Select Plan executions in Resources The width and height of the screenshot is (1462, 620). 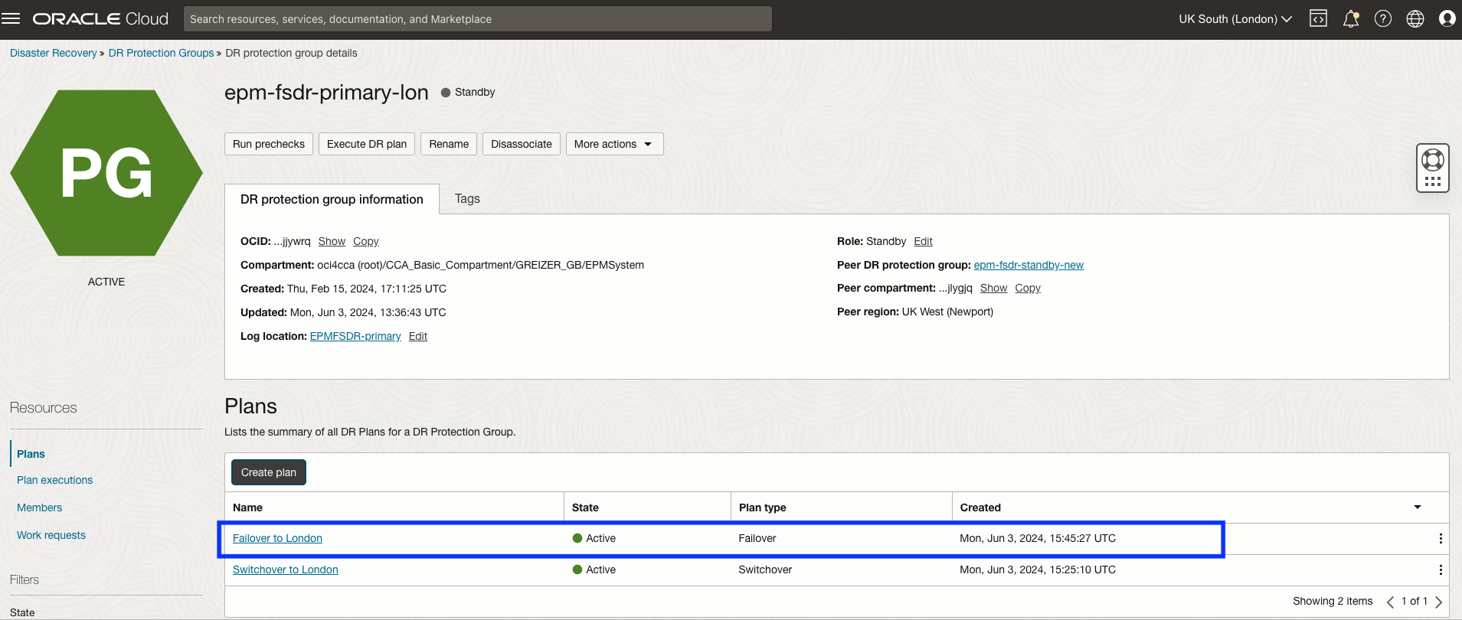click(x=54, y=480)
